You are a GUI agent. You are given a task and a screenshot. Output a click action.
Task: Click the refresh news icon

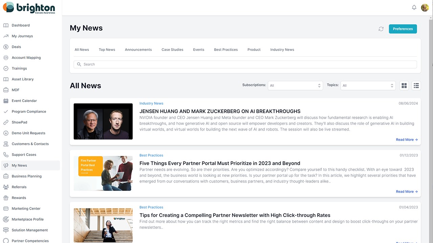[x=381, y=29]
